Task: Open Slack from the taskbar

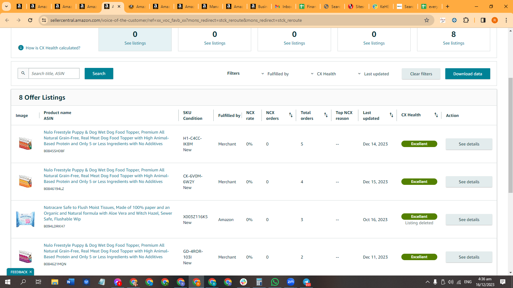Action: click(244, 282)
